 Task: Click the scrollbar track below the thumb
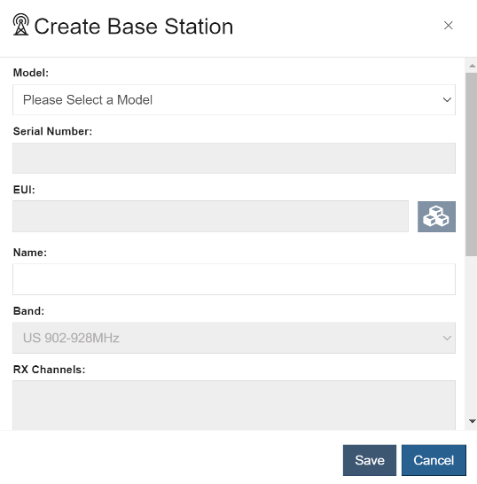pos(471,337)
